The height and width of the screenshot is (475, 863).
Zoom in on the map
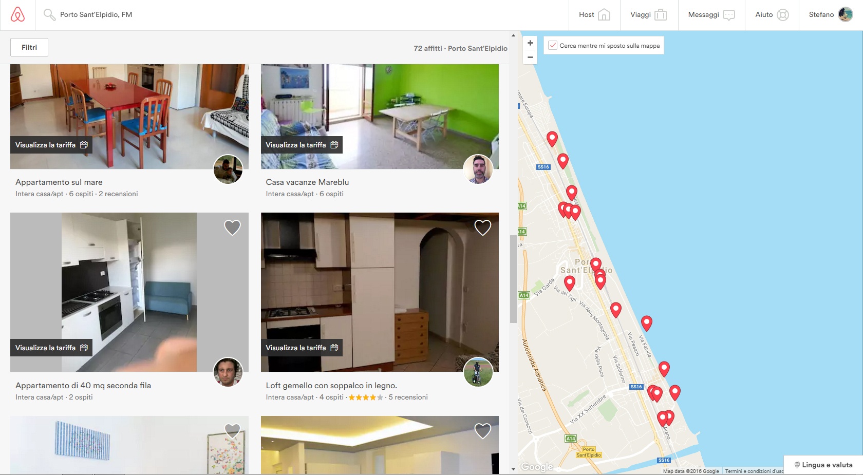(530, 43)
